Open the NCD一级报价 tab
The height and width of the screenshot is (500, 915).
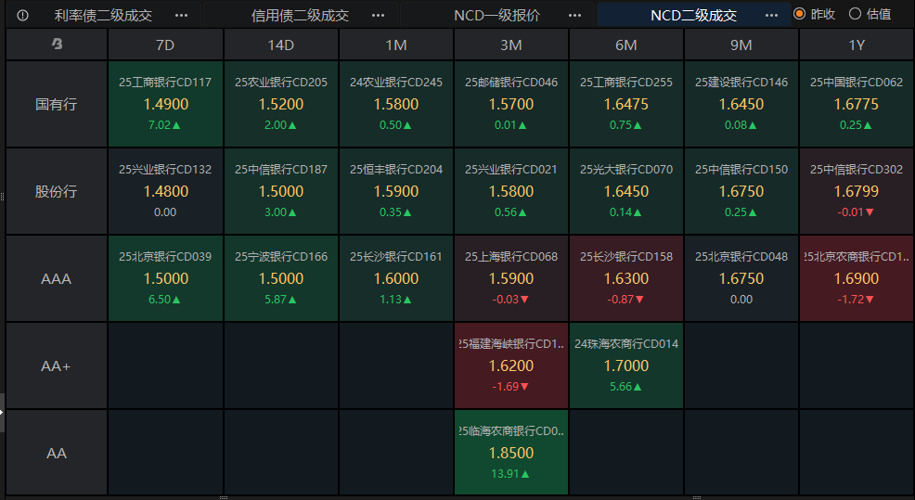coord(496,16)
